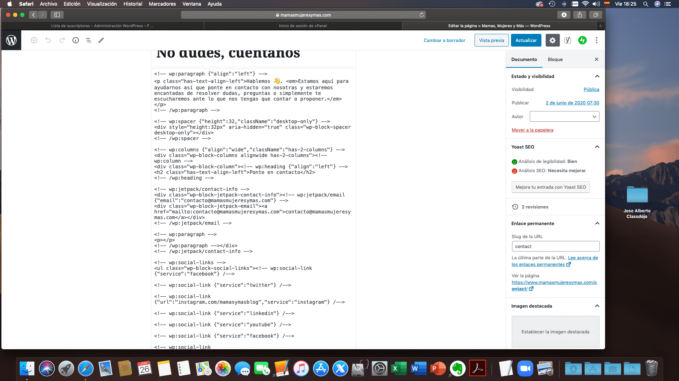Open Finder from the dock
The image size is (679, 381).
pyautogui.click(x=27, y=369)
